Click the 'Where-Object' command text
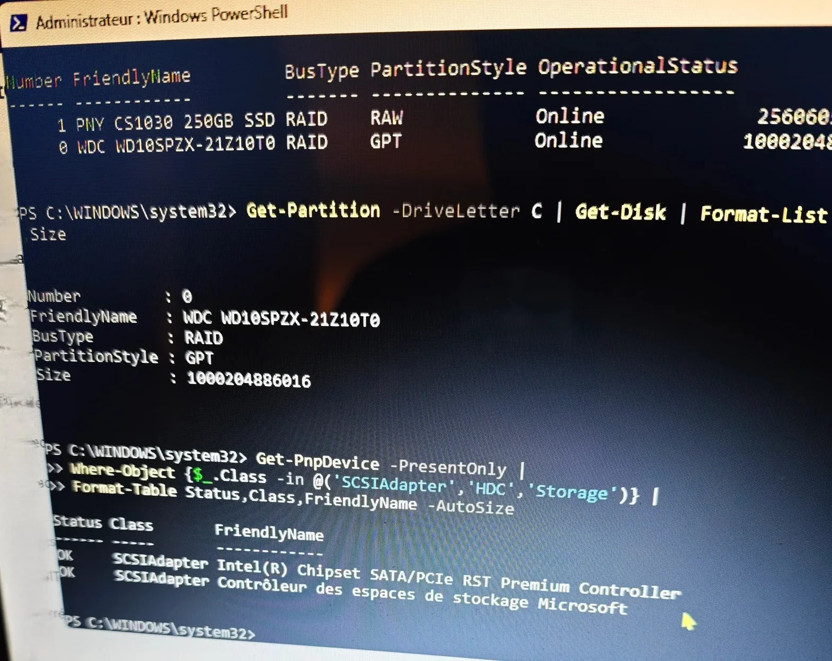The height and width of the screenshot is (661, 832). [x=122, y=471]
